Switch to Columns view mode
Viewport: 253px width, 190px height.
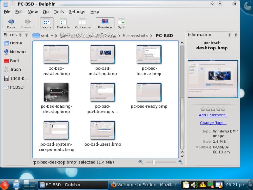(82, 23)
